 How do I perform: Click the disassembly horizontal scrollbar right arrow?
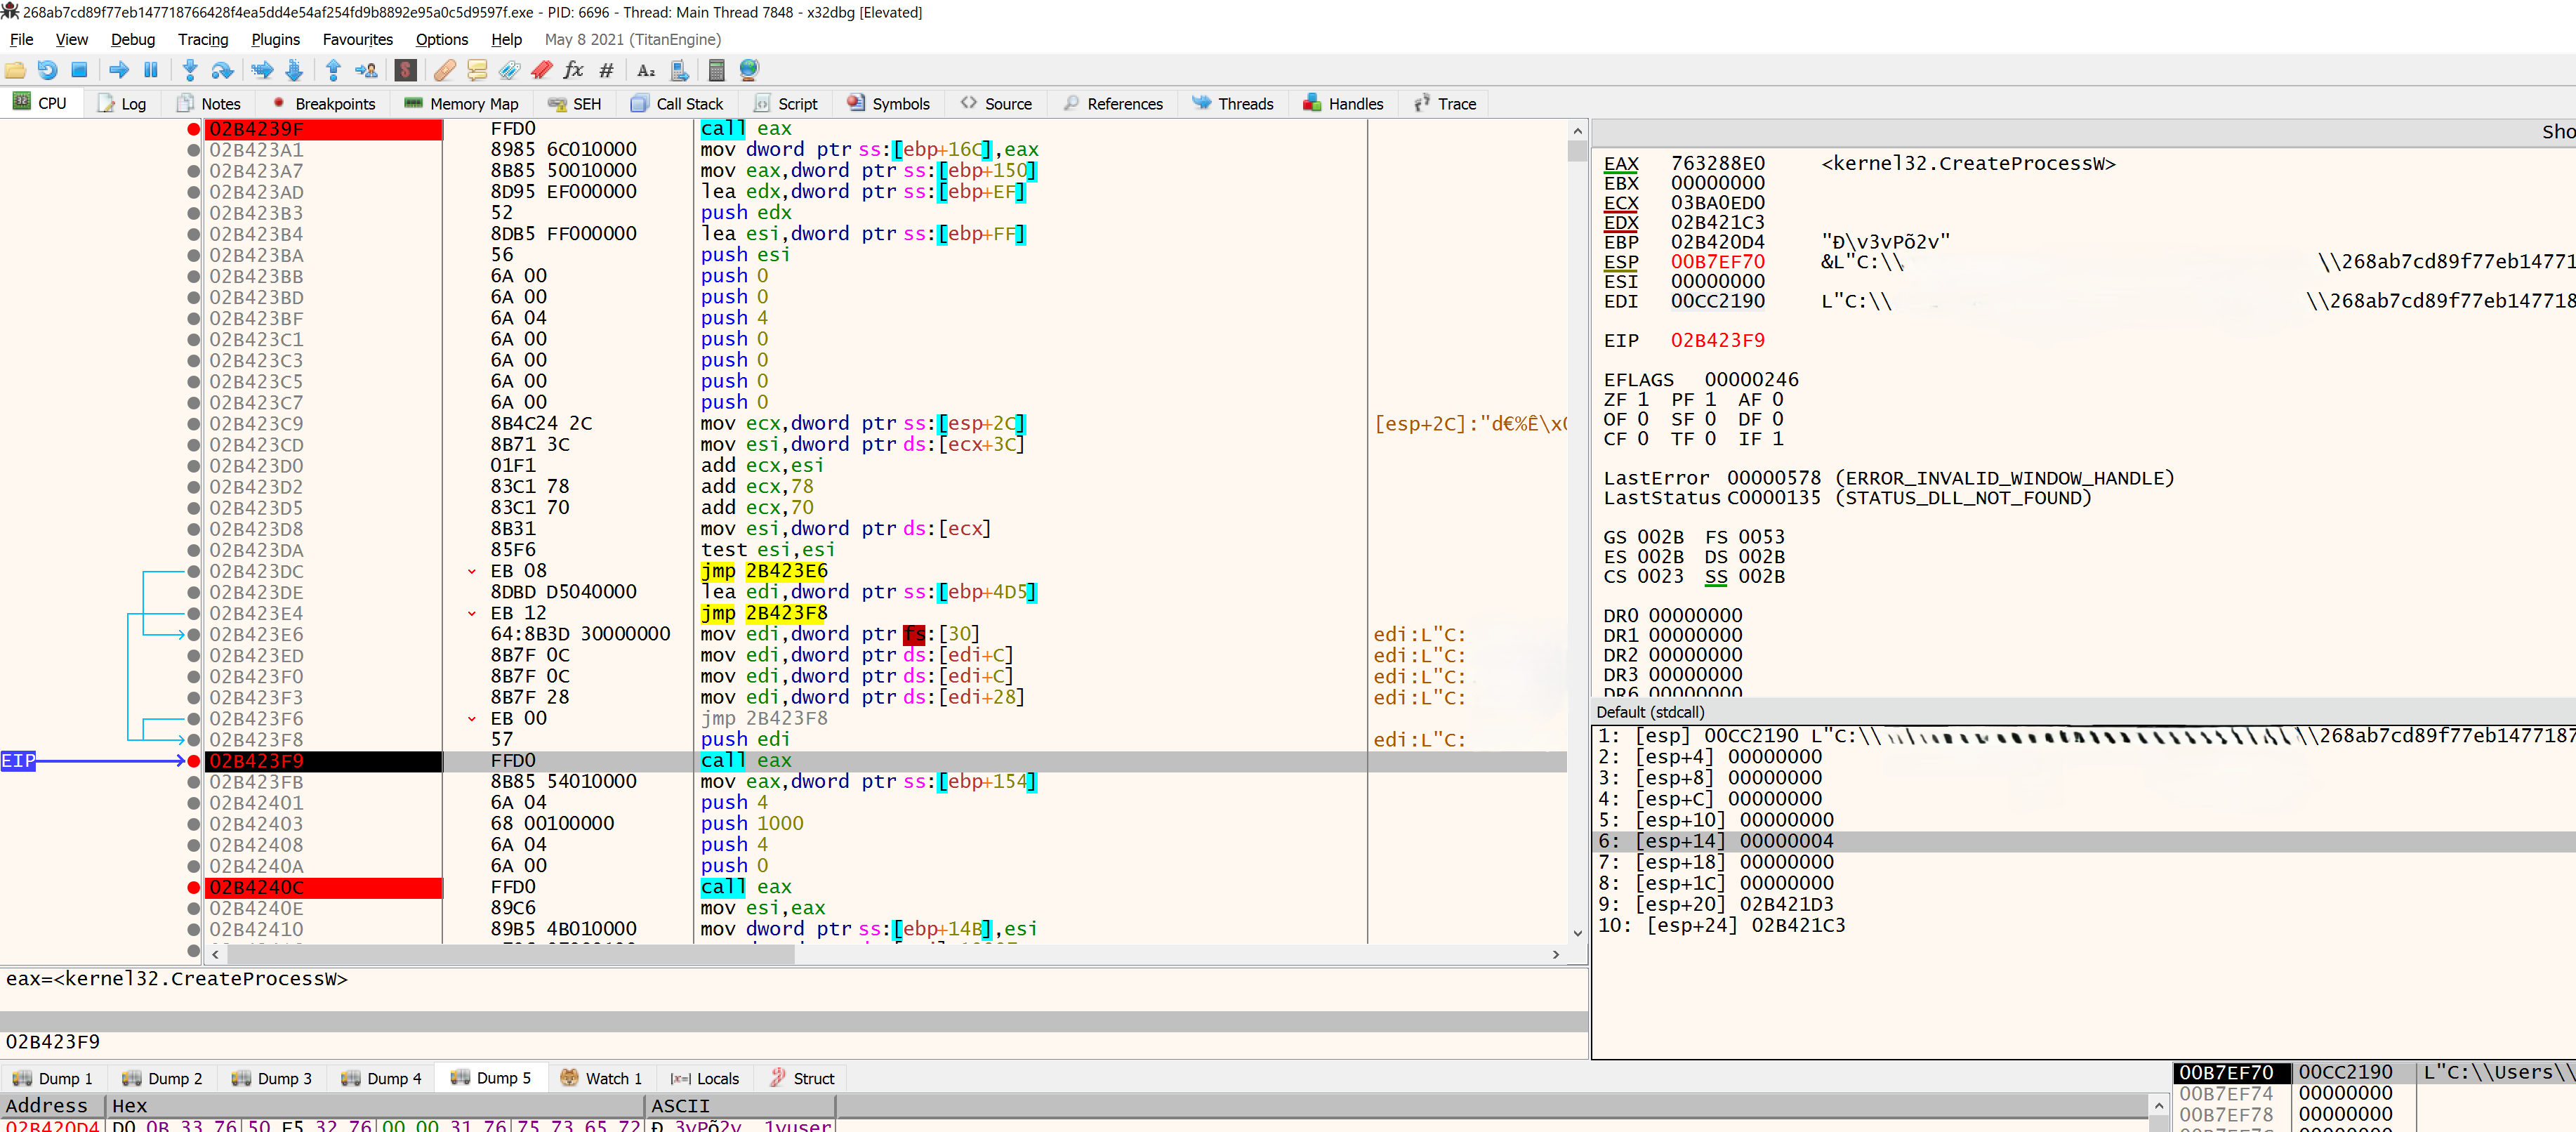click(x=1555, y=955)
